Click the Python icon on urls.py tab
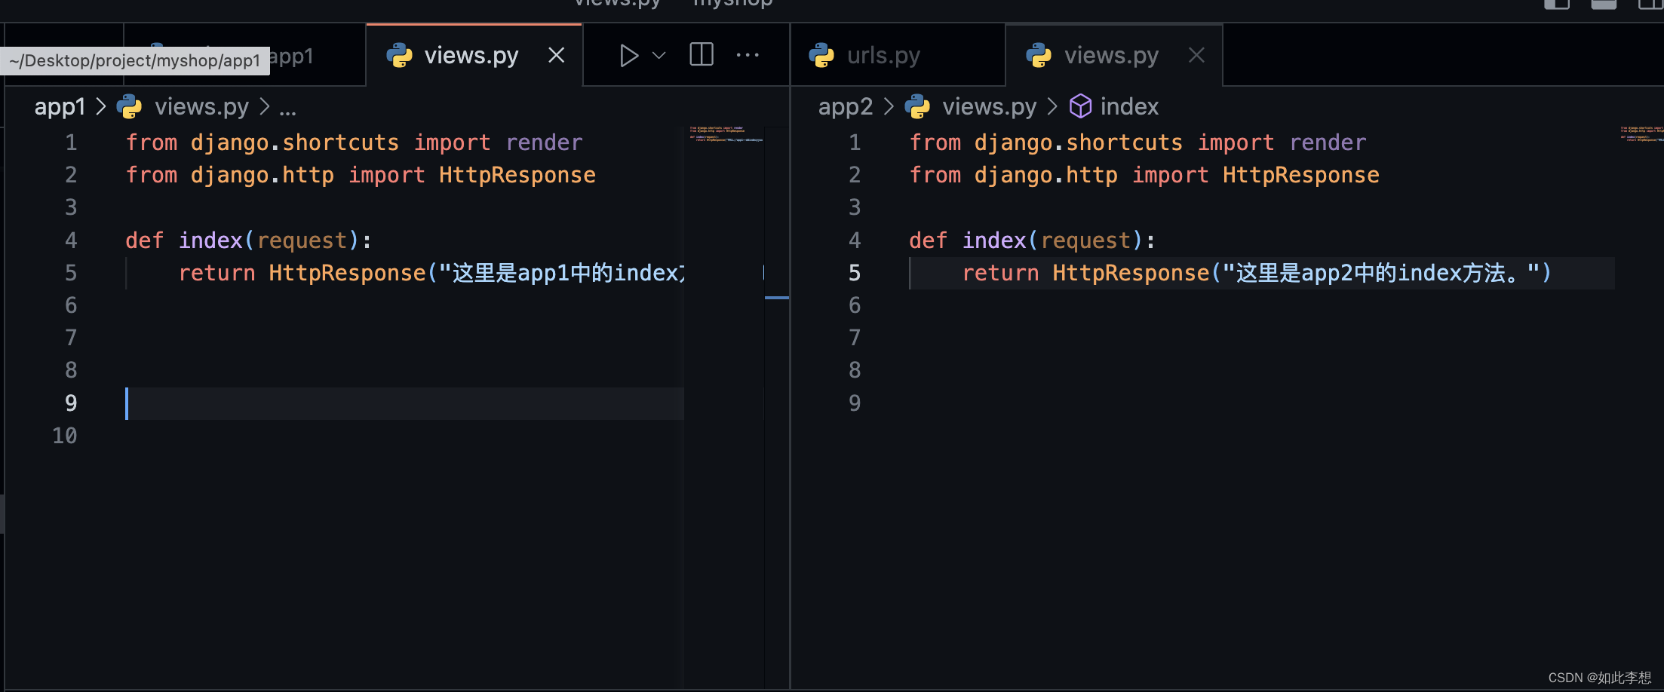 (821, 55)
